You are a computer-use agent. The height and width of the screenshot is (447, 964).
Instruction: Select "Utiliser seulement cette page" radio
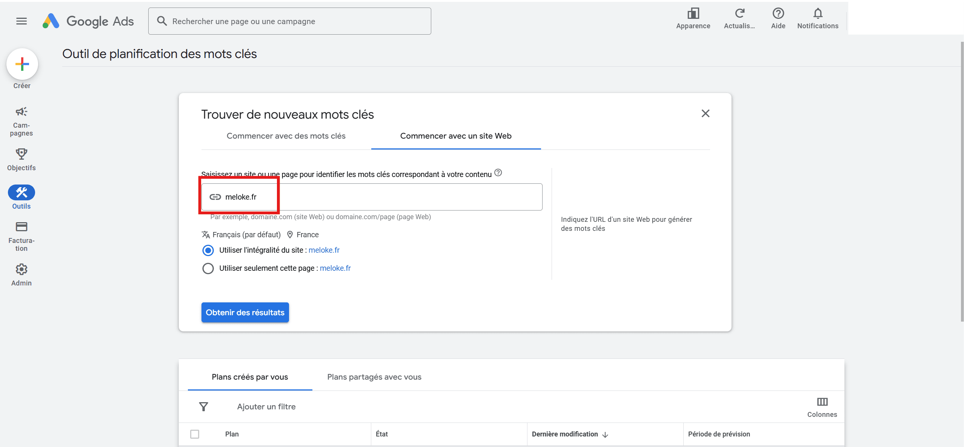click(208, 268)
